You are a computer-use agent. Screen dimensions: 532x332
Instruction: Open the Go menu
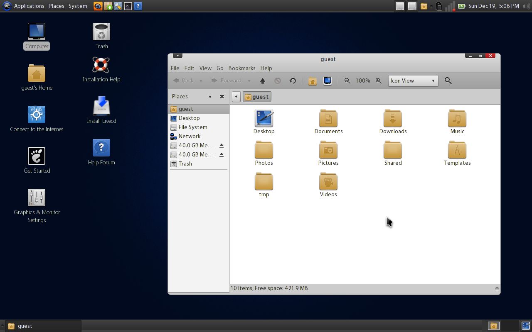(220, 68)
